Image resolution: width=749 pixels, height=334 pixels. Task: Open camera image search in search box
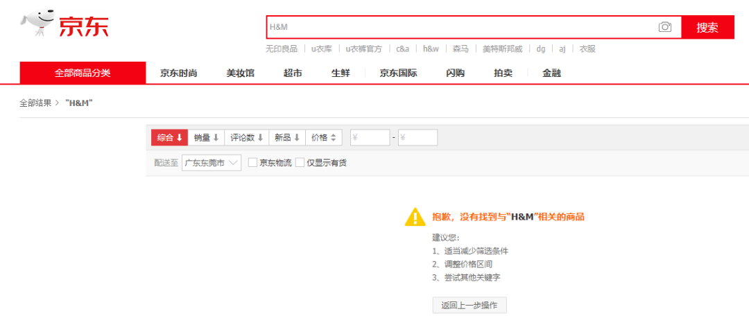pyautogui.click(x=665, y=27)
